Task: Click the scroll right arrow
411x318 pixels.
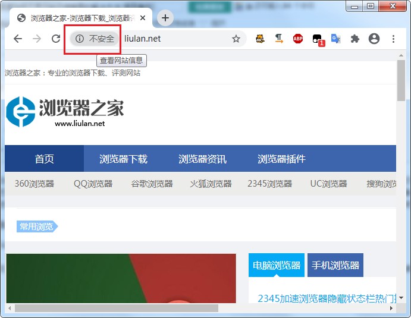Action: coord(391,308)
